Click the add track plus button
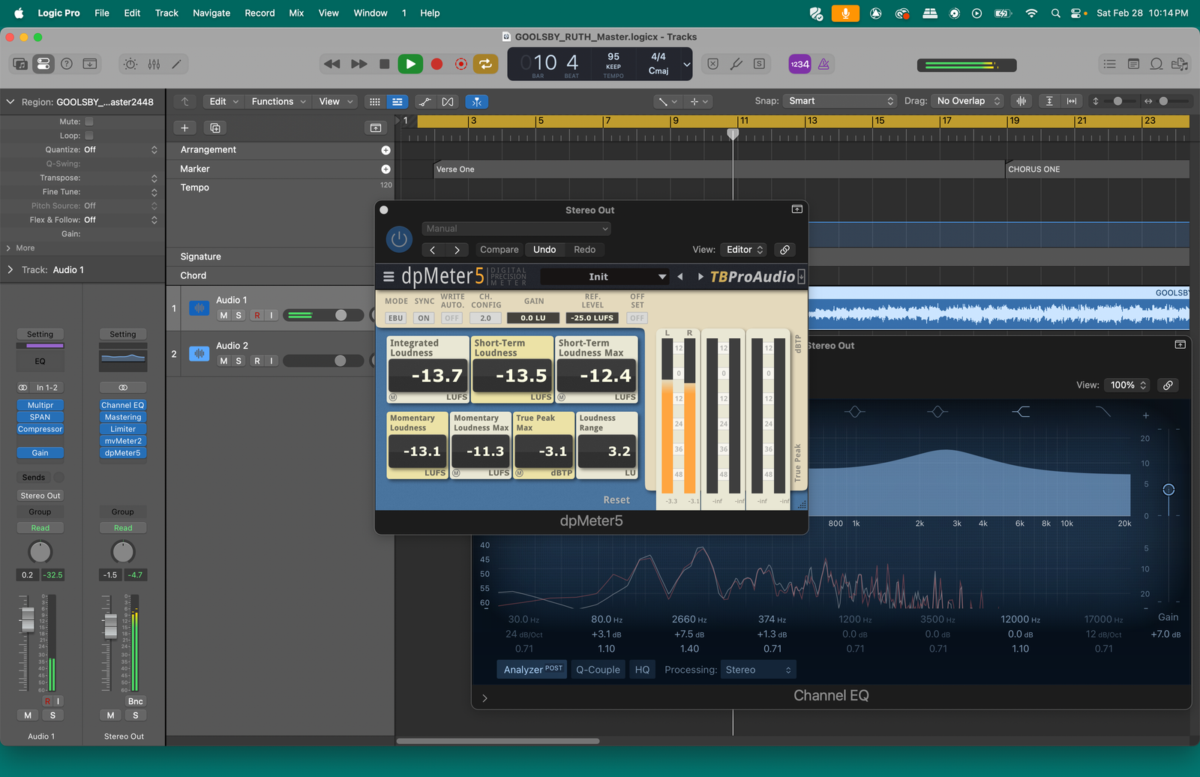The height and width of the screenshot is (777, 1200). click(x=184, y=128)
